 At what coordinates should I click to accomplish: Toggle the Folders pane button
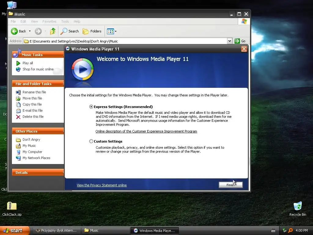[x=92, y=31]
